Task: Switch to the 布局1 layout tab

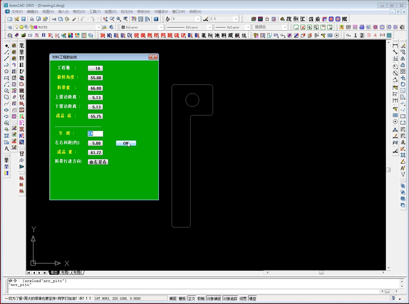Action: click(x=66, y=272)
